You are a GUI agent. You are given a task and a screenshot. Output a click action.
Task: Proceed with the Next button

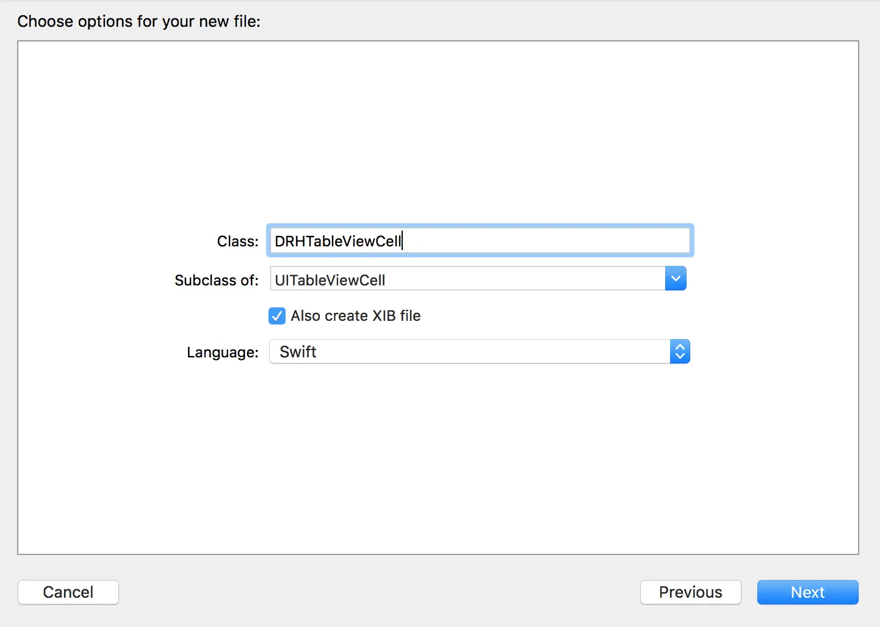(807, 592)
